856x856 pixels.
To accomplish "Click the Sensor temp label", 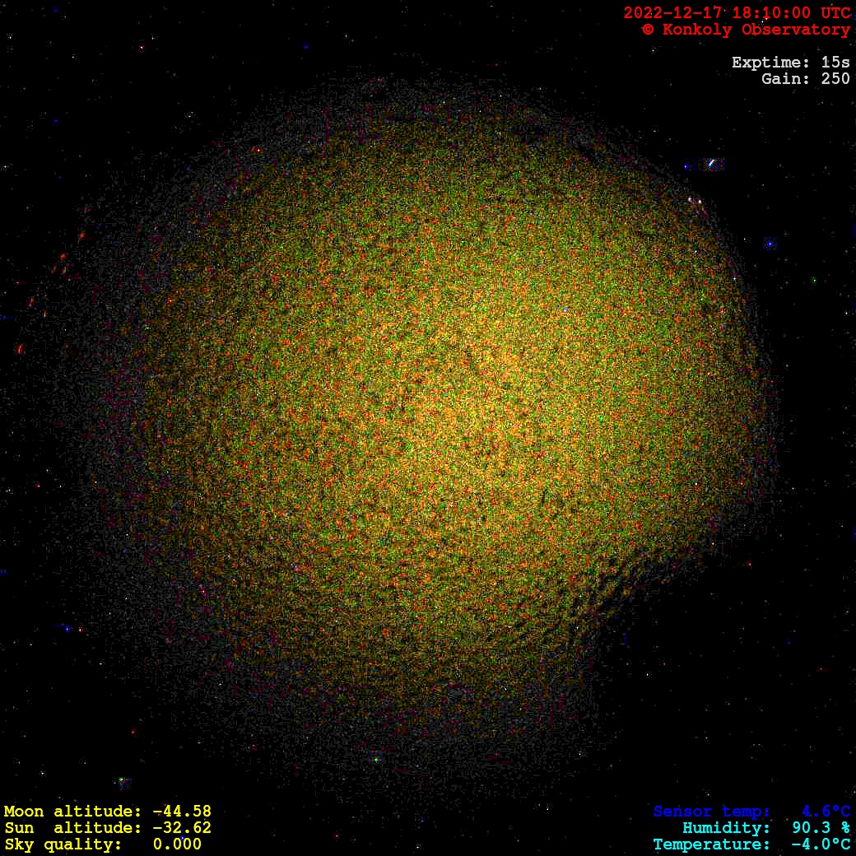I will [712, 812].
